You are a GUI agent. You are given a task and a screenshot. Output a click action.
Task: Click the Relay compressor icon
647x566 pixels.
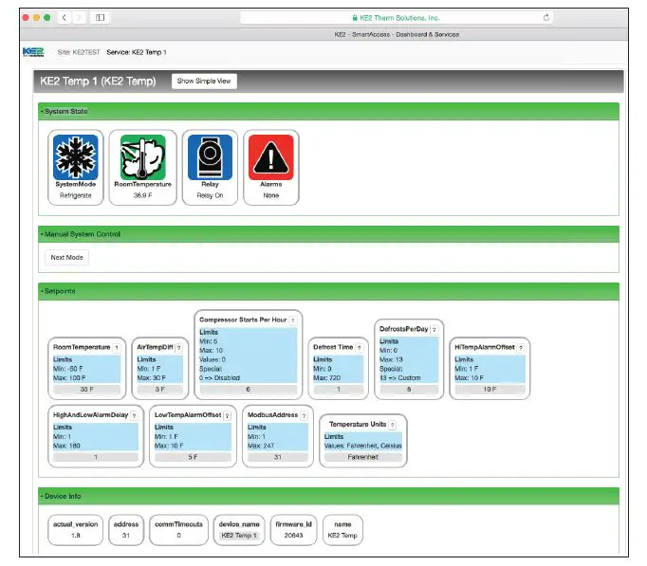(x=210, y=157)
